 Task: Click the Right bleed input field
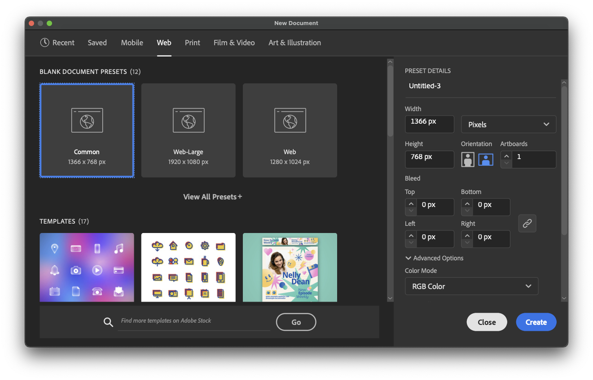pyautogui.click(x=491, y=239)
